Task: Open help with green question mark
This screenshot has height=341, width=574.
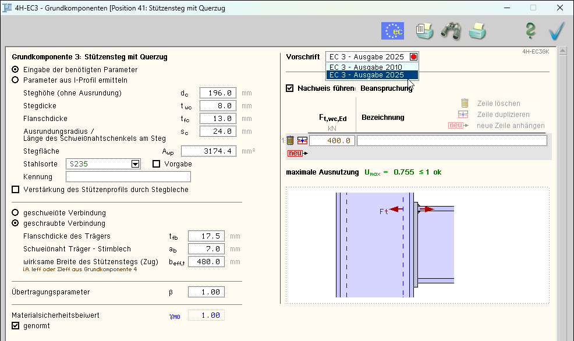Action: 530,31
